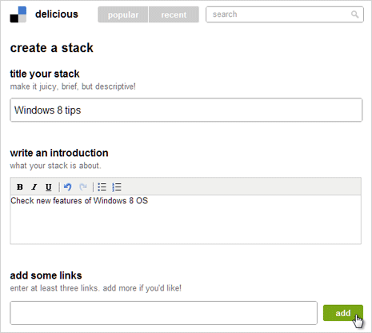
Task: Insert a bulleted list in the introduction
Action: 102,187
